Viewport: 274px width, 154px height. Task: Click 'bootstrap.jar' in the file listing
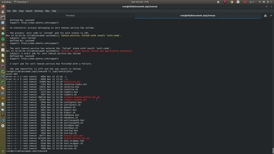tap(72, 82)
